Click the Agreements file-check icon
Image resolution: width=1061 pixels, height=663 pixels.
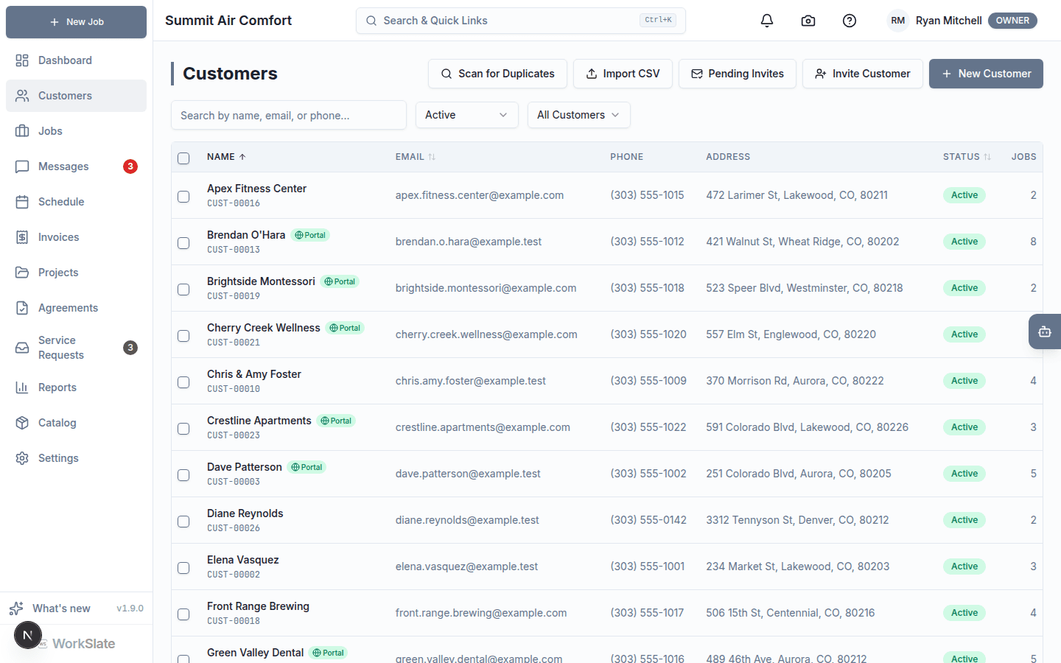point(22,308)
